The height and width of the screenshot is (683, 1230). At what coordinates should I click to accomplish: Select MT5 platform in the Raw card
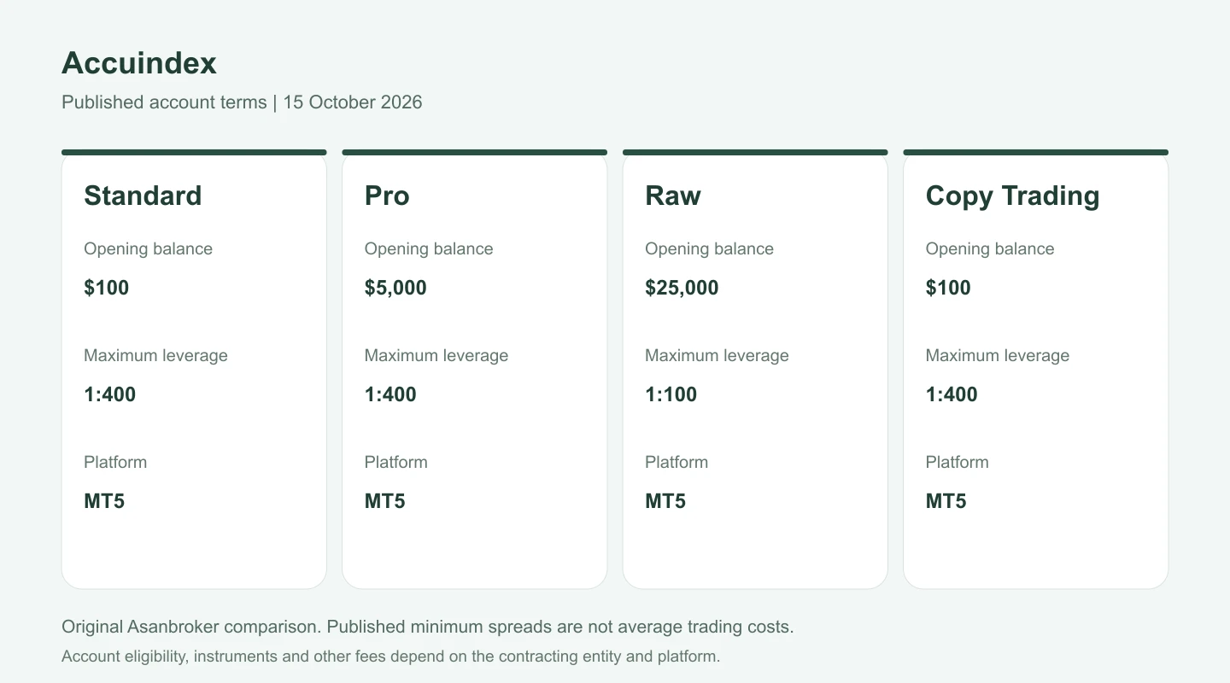[x=665, y=501]
